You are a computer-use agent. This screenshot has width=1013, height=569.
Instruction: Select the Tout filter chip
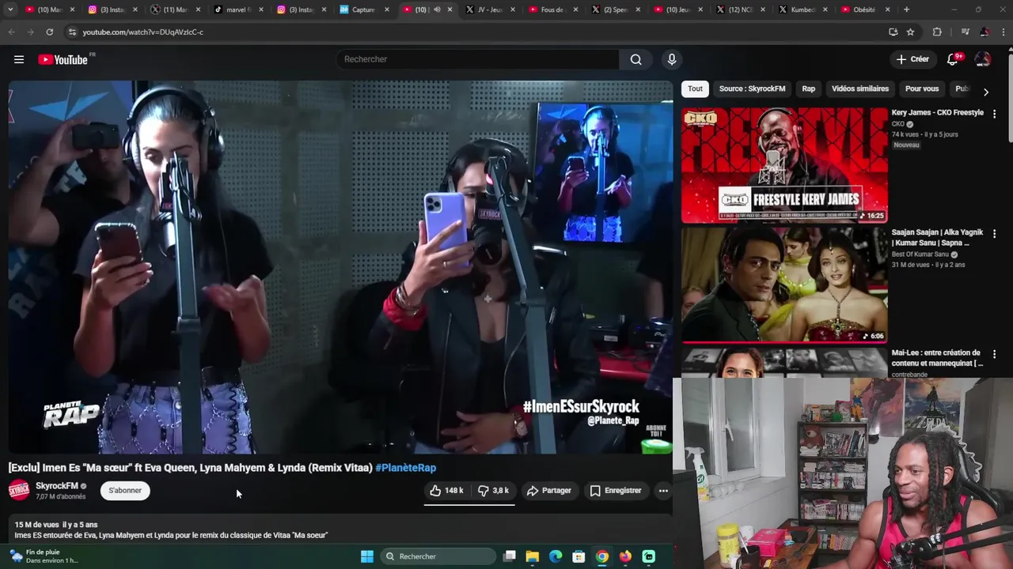(x=695, y=89)
